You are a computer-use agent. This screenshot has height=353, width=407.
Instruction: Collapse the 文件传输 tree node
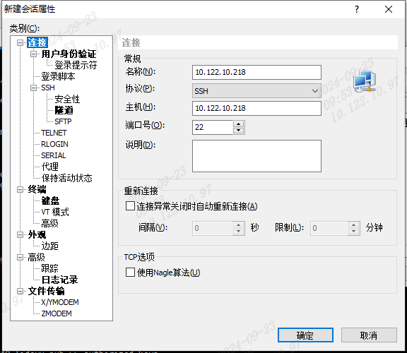[x=20, y=292]
